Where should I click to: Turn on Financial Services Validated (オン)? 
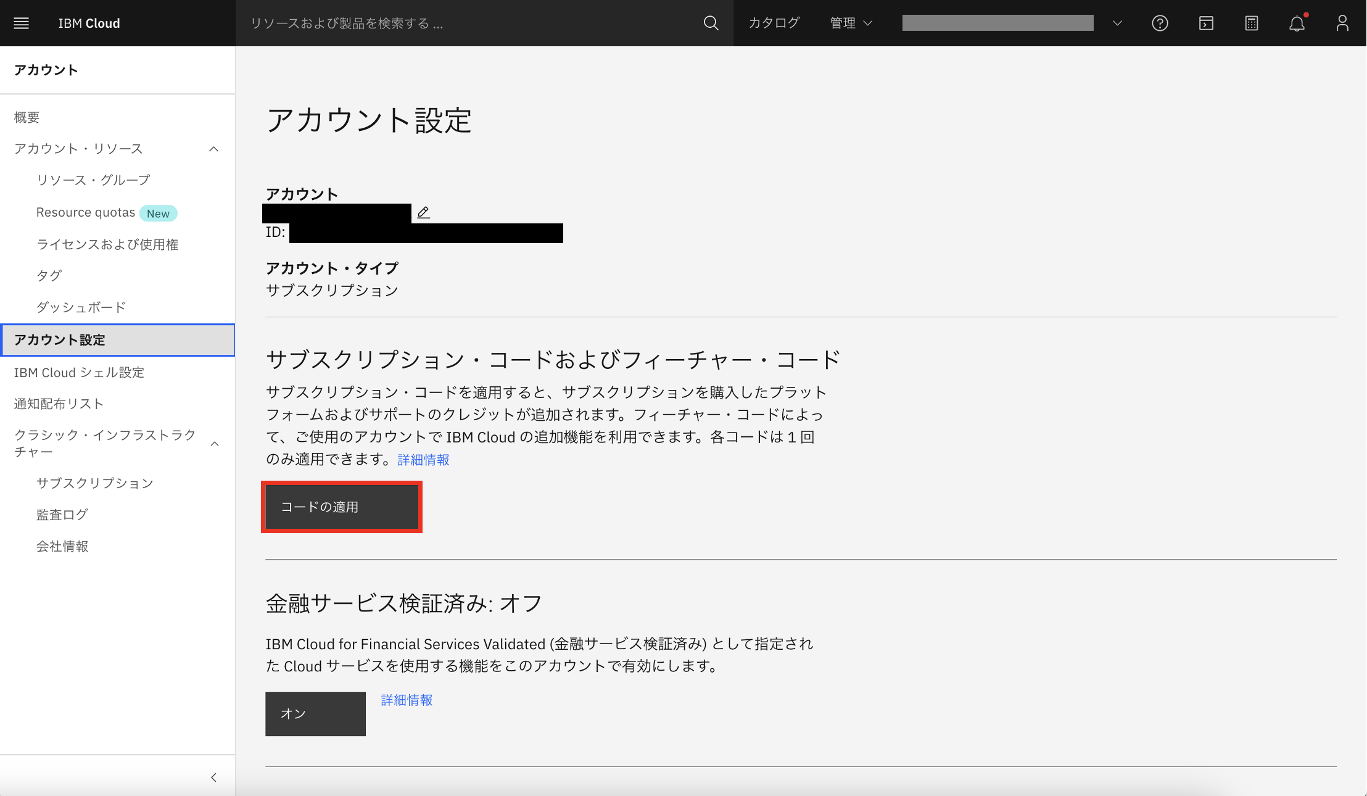[315, 713]
